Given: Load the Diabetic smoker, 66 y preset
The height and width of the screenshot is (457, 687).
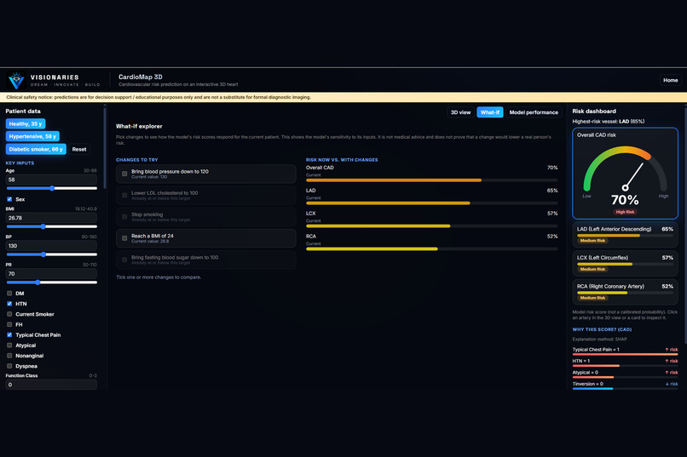Looking at the screenshot, I should (x=36, y=149).
